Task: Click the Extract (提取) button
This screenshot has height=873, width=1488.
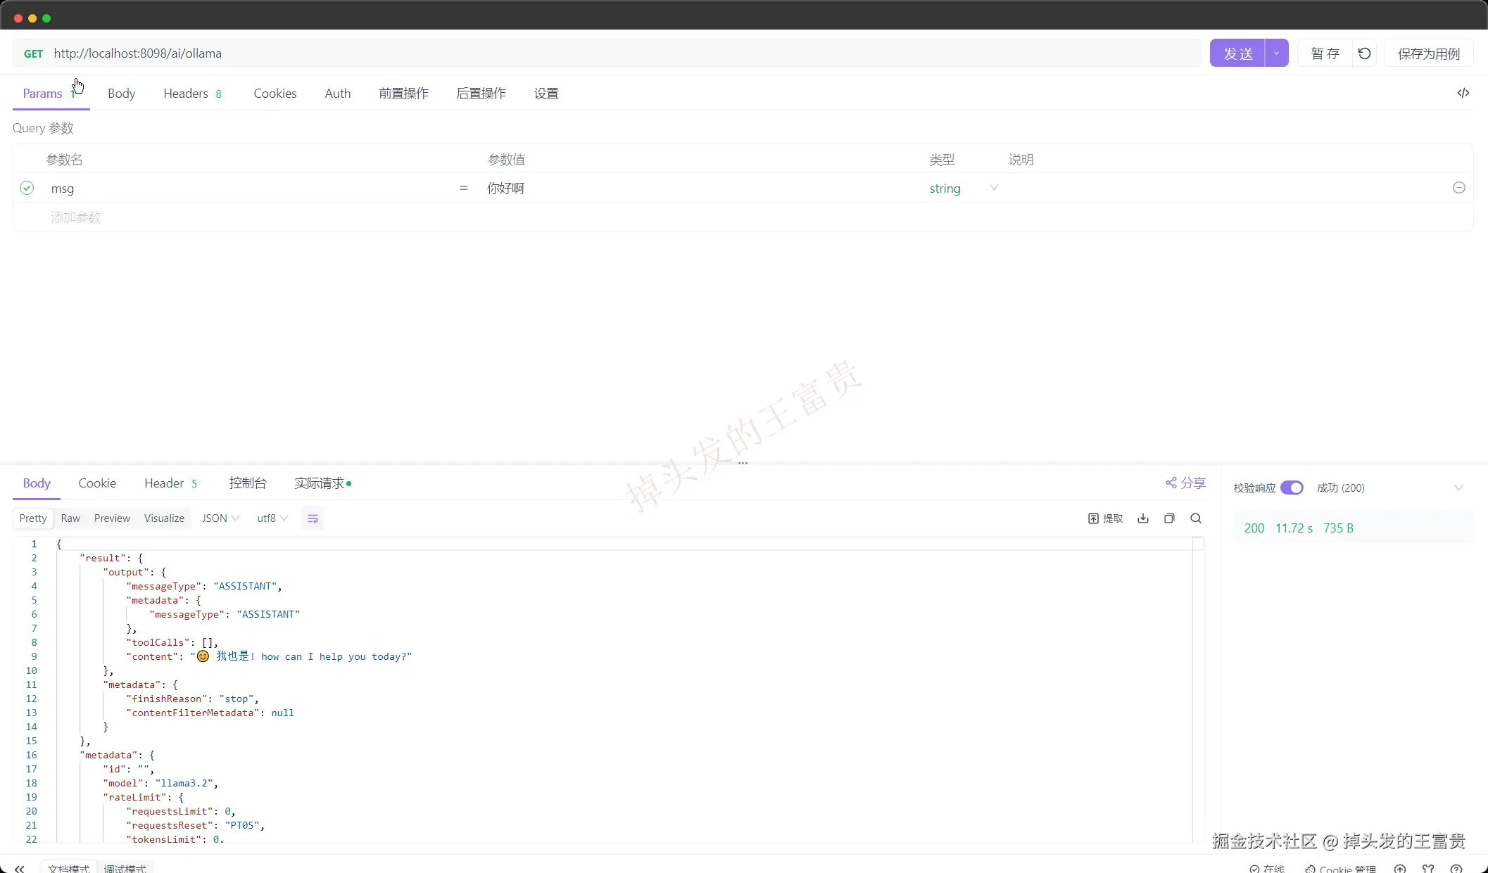Action: pyautogui.click(x=1105, y=518)
